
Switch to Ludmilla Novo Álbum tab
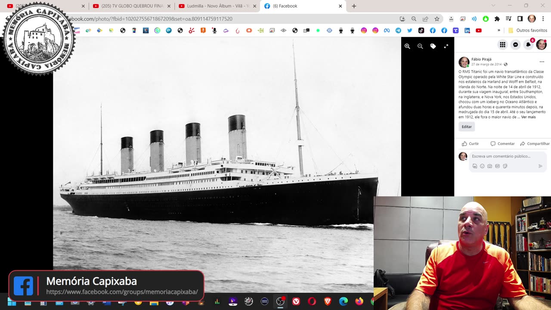pos(217,6)
